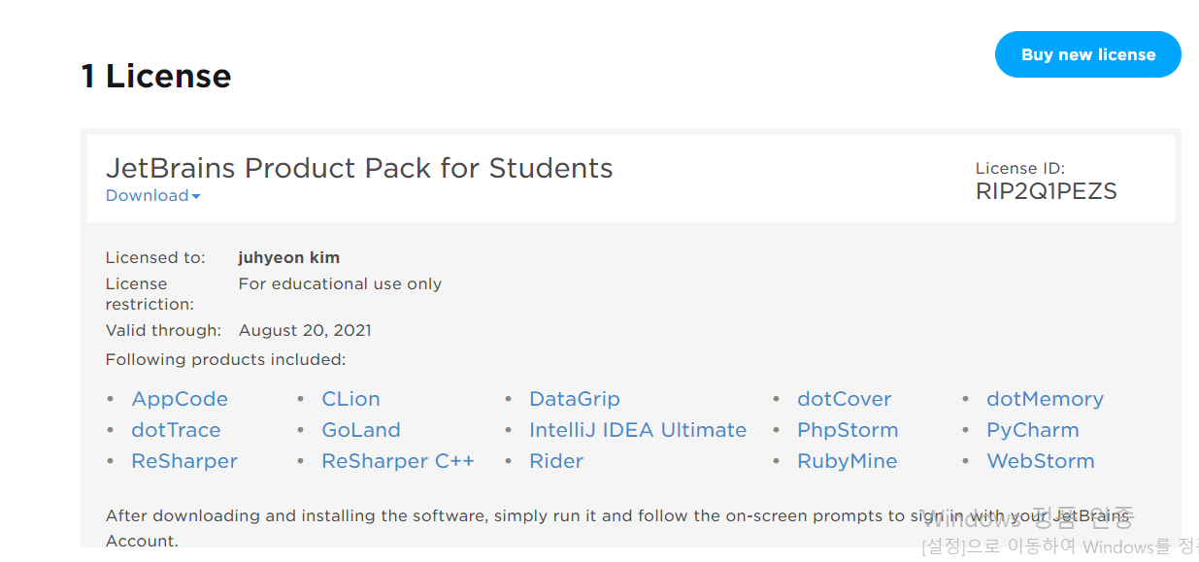The height and width of the screenshot is (562, 1199).
Task: Open the dotTrace product link
Action: tap(176, 430)
